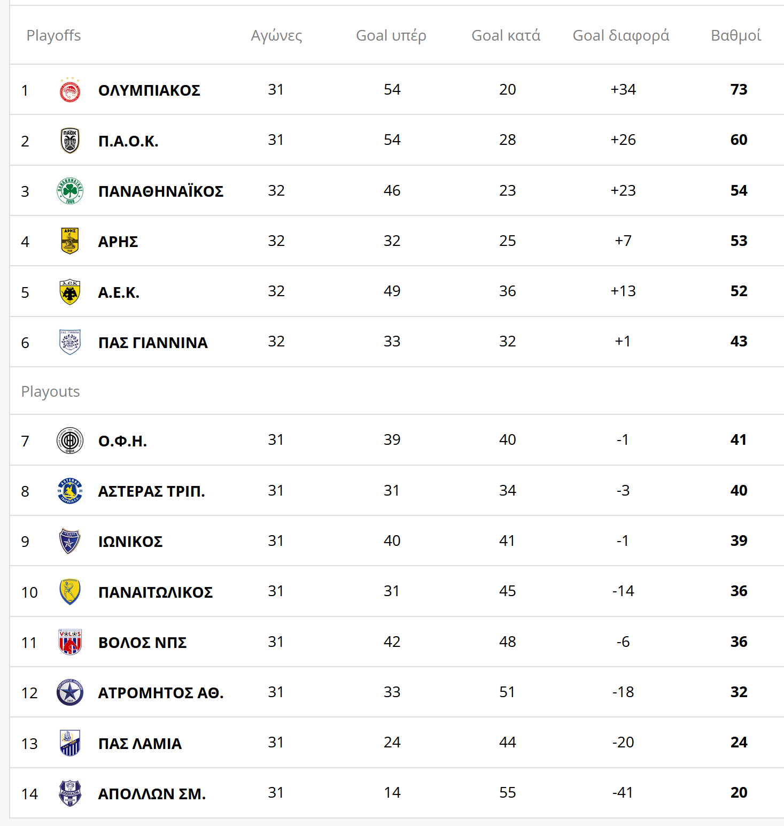
Task: Click the Βαθμοί column header
Action: click(735, 36)
